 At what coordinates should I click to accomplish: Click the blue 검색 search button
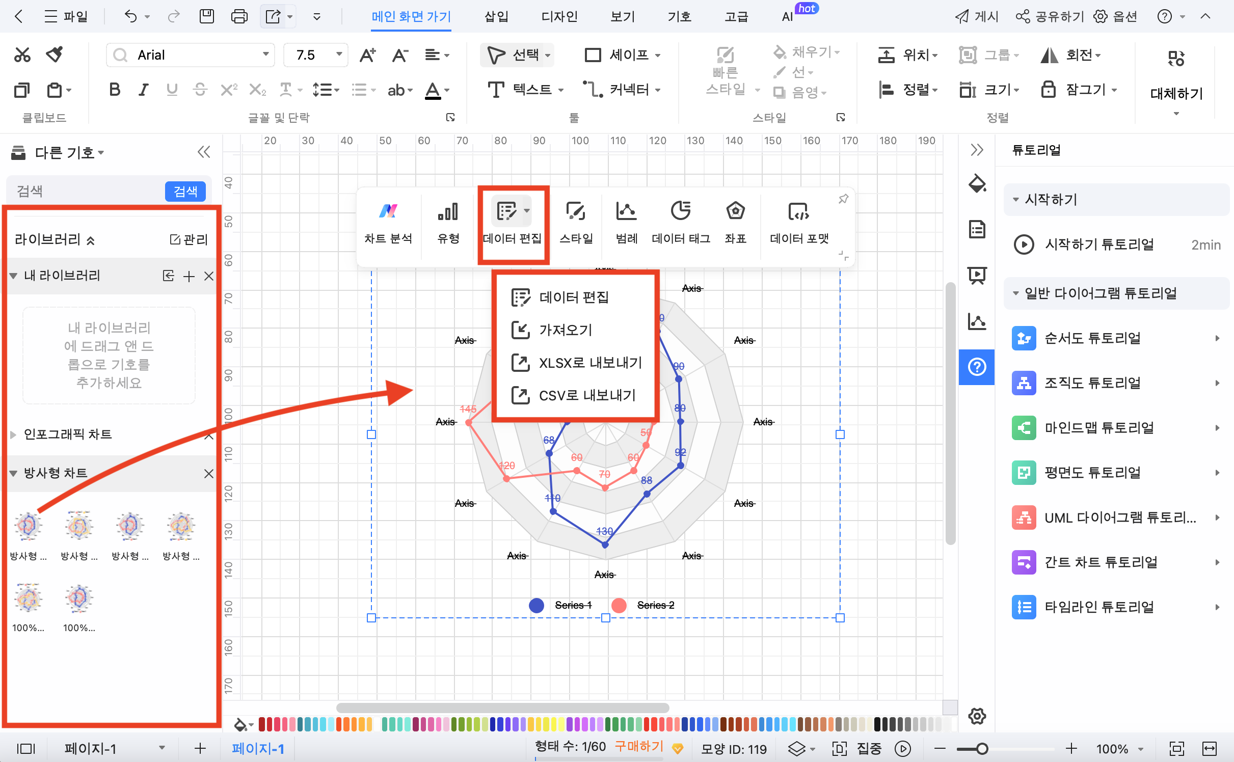(185, 192)
